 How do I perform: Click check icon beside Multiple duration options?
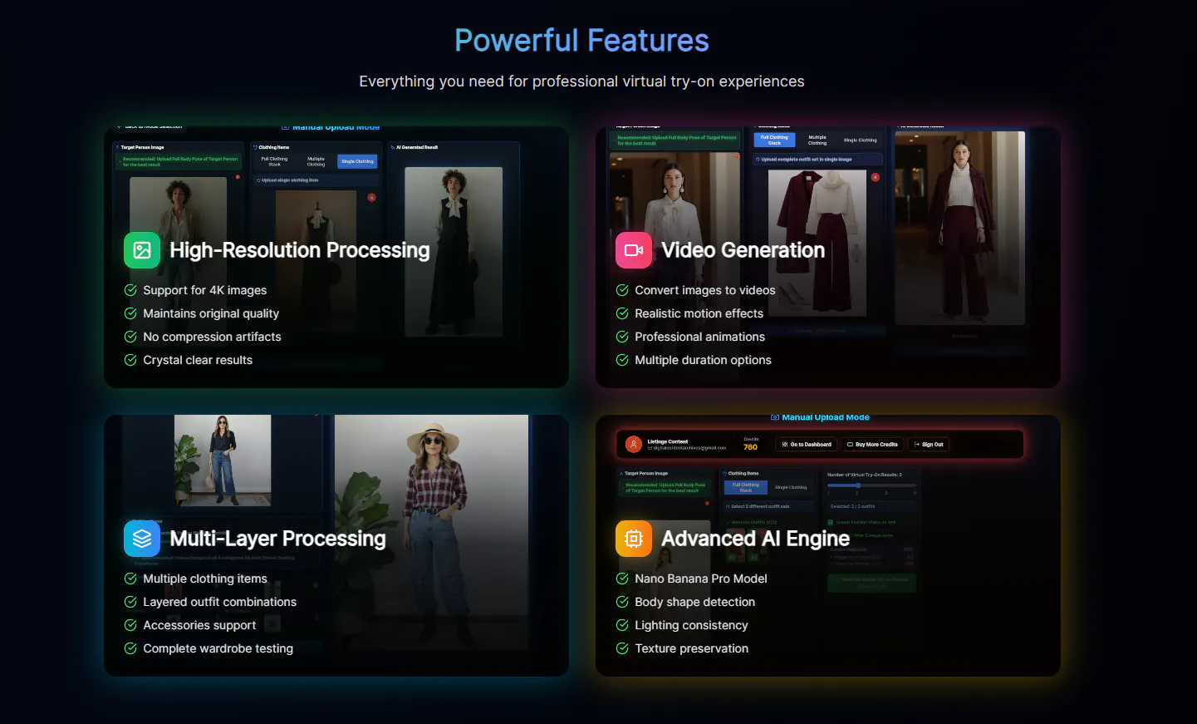click(x=622, y=360)
